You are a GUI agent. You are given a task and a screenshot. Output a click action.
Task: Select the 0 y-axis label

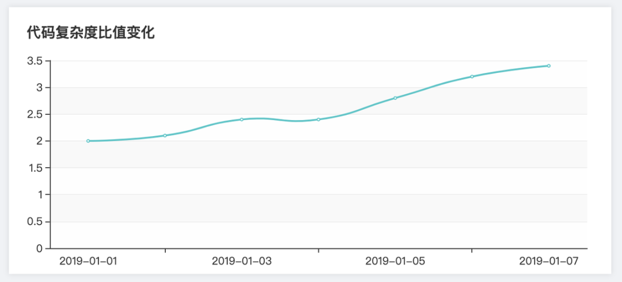(40, 249)
